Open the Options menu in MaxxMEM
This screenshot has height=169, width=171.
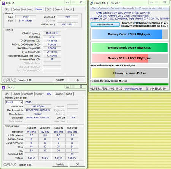[103, 8]
